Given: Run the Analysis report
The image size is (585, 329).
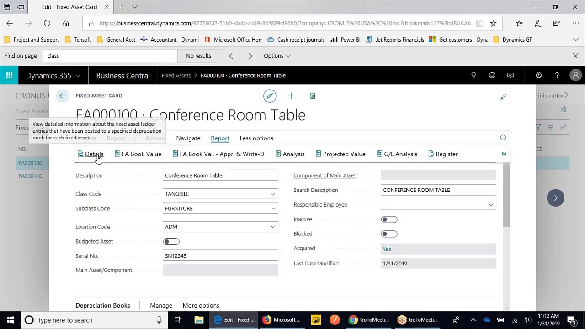Looking at the screenshot, I should click(x=290, y=154).
